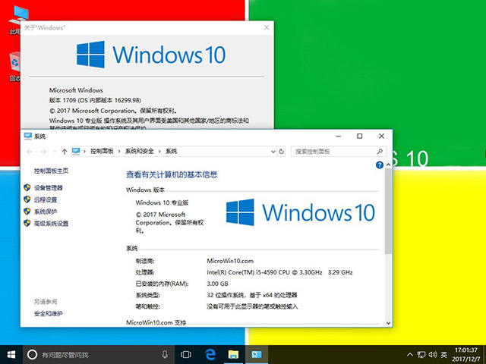Refresh the System control panel page
Image resolution: width=486 pixels, height=364 pixels.
click(282, 152)
